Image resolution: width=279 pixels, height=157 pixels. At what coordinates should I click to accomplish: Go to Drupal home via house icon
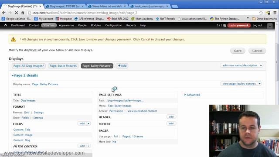6,25
